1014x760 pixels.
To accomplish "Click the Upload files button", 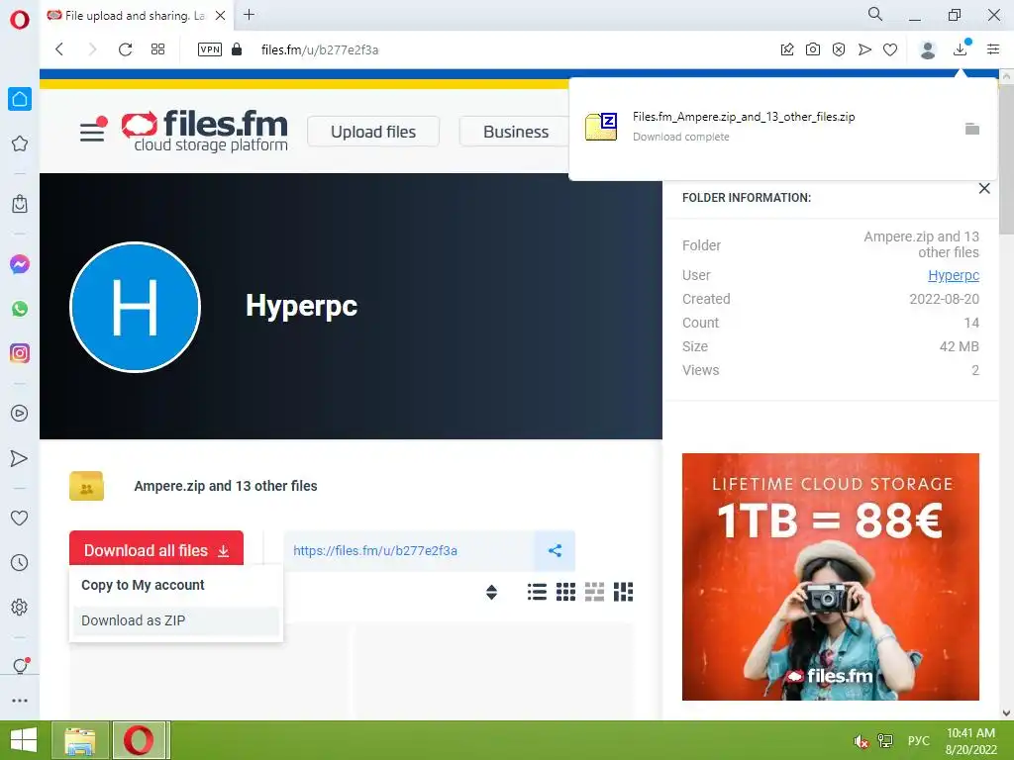I will click(x=373, y=132).
